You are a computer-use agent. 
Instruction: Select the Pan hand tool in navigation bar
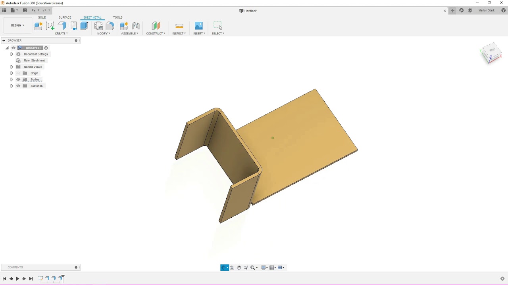(239, 268)
